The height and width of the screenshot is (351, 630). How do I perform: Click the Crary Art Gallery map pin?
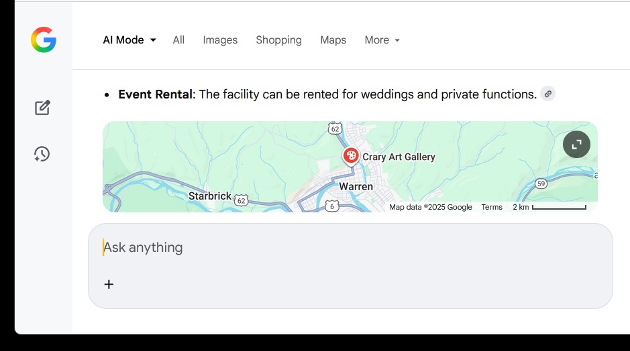(x=351, y=156)
